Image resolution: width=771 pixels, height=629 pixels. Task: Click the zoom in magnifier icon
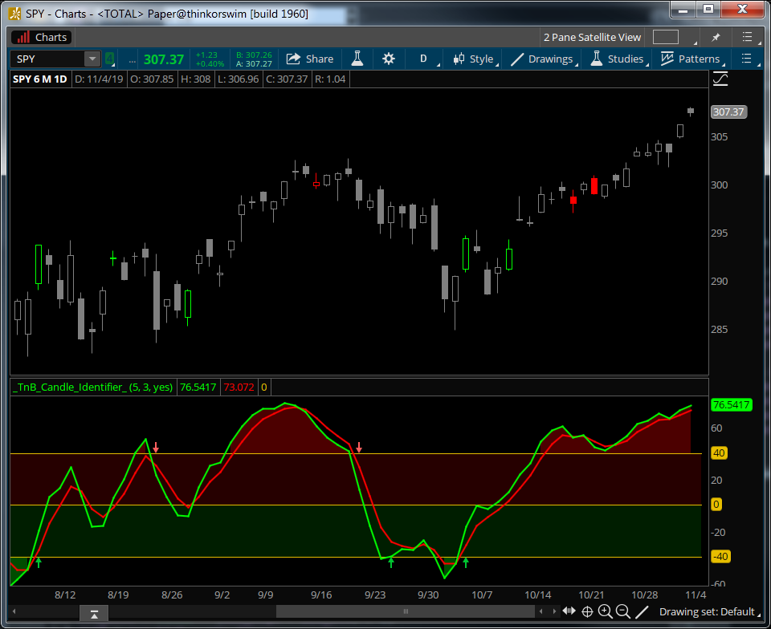[x=605, y=612]
